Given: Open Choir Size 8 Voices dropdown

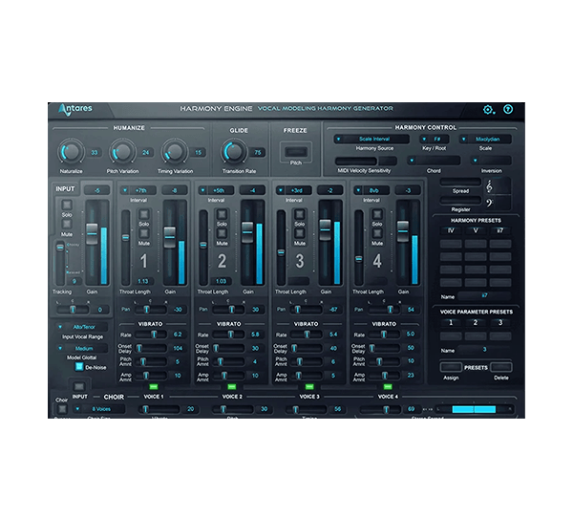Looking at the screenshot, I should [x=99, y=409].
